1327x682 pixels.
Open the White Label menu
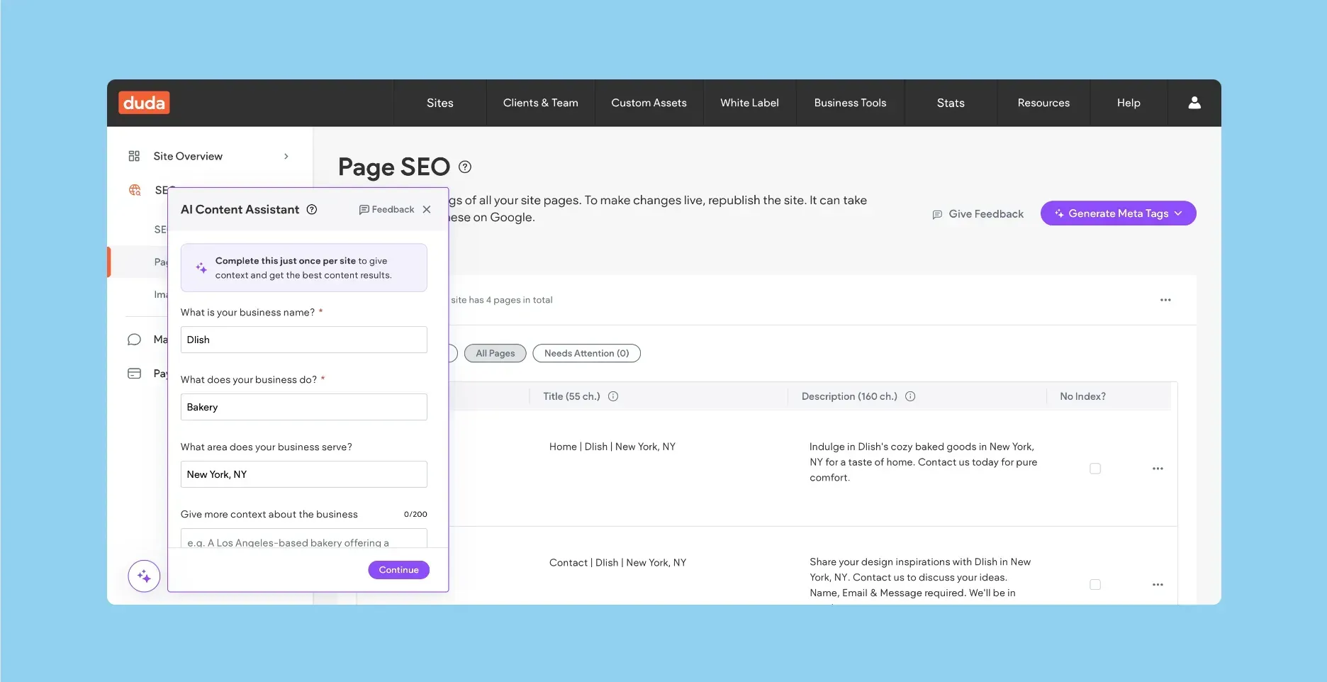[x=750, y=103]
